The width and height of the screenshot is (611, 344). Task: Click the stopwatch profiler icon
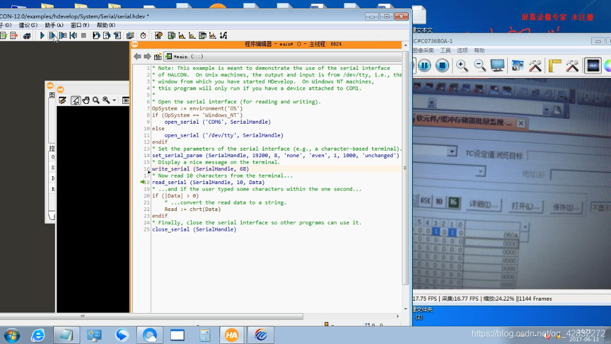143,36
